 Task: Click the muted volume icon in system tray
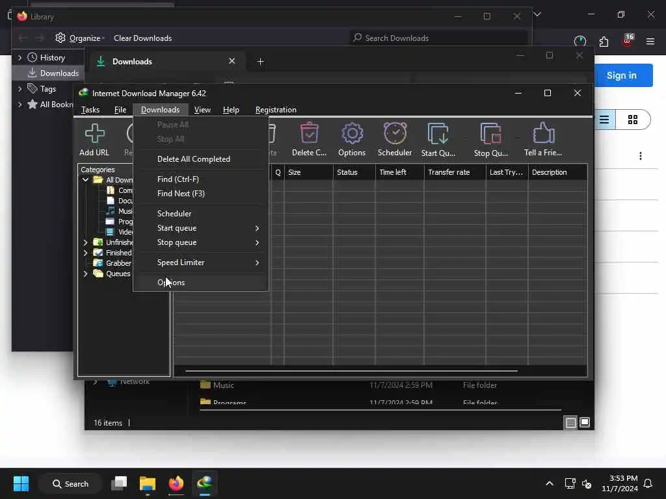(587, 483)
